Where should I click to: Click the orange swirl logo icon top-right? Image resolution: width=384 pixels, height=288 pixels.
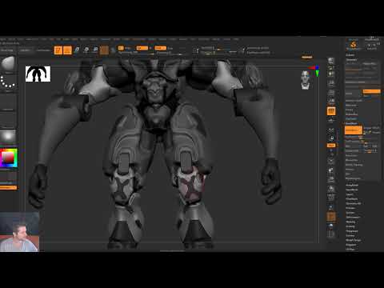pyautogui.click(x=354, y=45)
